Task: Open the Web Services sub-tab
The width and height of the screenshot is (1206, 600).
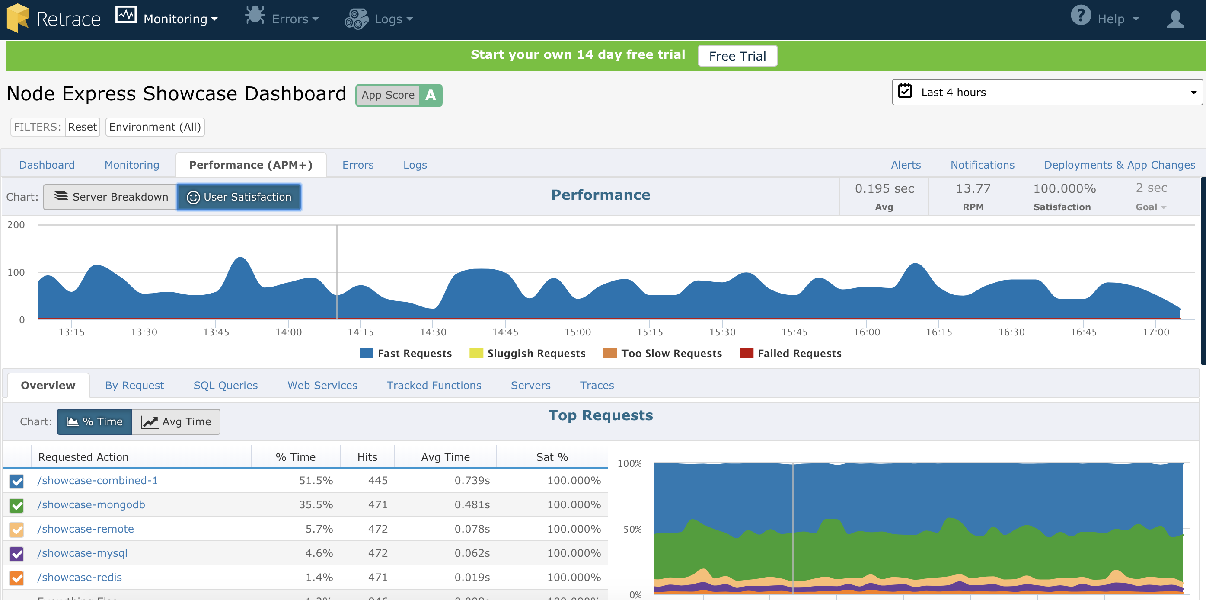Action: 322,385
